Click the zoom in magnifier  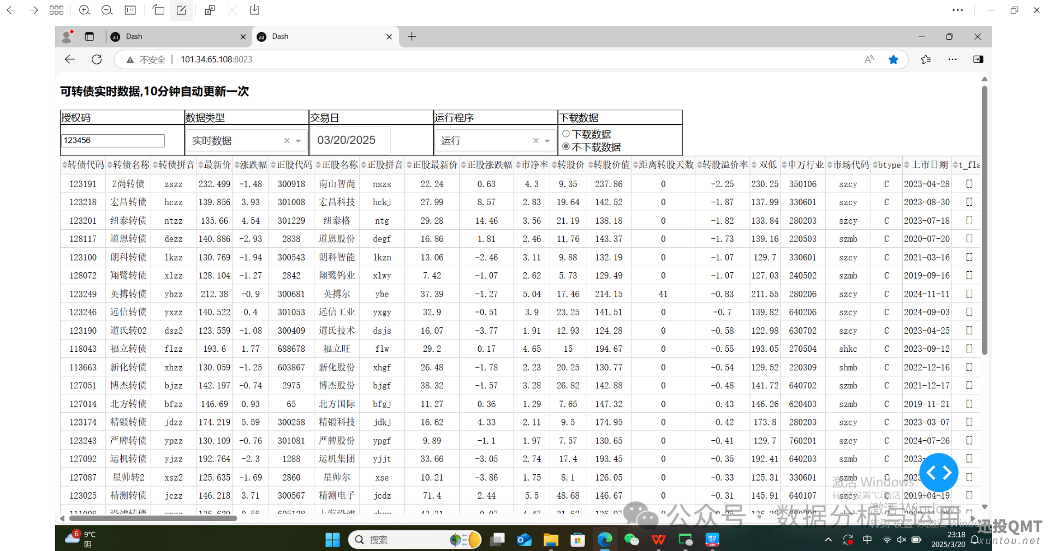click(85, 10)
